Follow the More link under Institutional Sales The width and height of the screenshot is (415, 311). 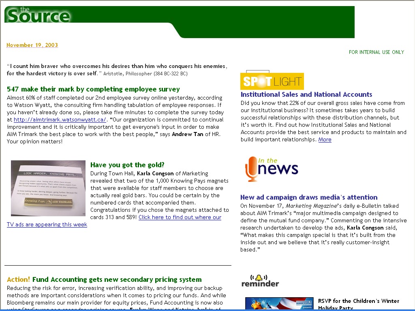[x=325, y=139]
